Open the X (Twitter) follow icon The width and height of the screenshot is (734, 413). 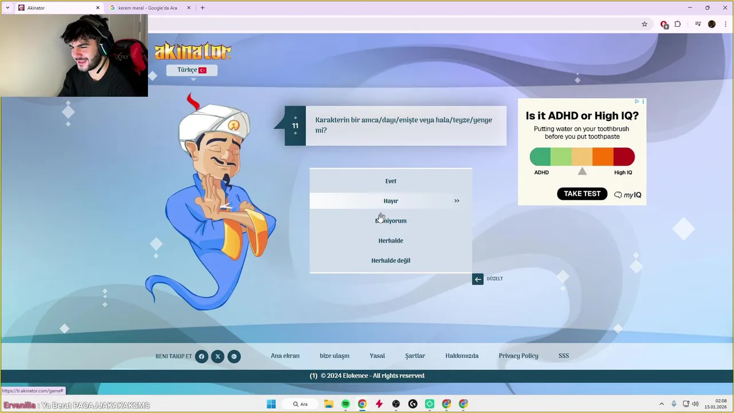pyautogui.click(x=217, y=356)
